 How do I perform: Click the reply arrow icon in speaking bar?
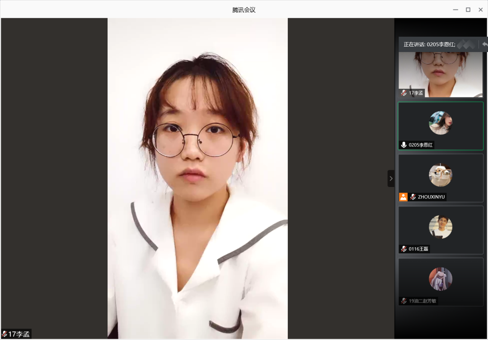(484, 44)
